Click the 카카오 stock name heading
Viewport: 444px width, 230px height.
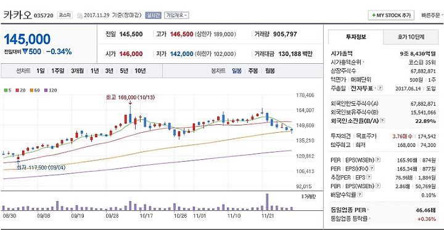(17, 15)
